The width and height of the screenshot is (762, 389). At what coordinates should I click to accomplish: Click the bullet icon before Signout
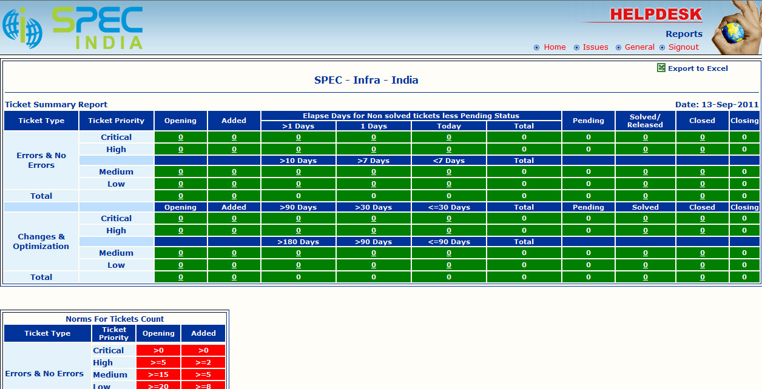click(662, 47)
